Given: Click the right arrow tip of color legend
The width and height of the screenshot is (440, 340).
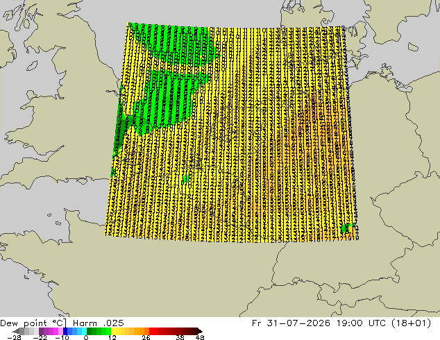Looking at the screenshot, I should 200,331.
